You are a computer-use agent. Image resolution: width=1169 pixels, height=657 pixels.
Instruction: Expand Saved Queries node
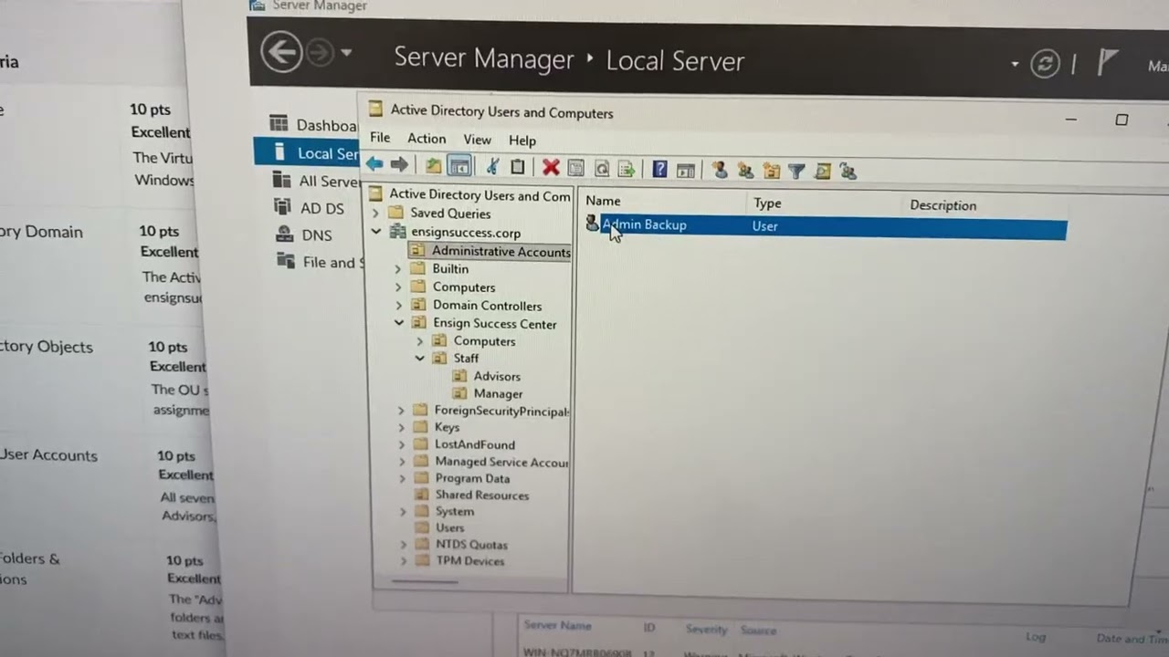(x=375, y=213)
